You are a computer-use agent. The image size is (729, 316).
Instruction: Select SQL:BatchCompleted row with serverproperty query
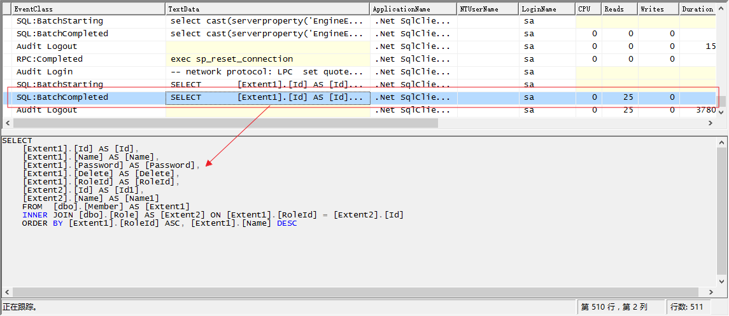coord(359,34)
